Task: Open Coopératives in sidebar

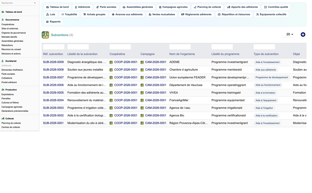Action: (8, 24)
